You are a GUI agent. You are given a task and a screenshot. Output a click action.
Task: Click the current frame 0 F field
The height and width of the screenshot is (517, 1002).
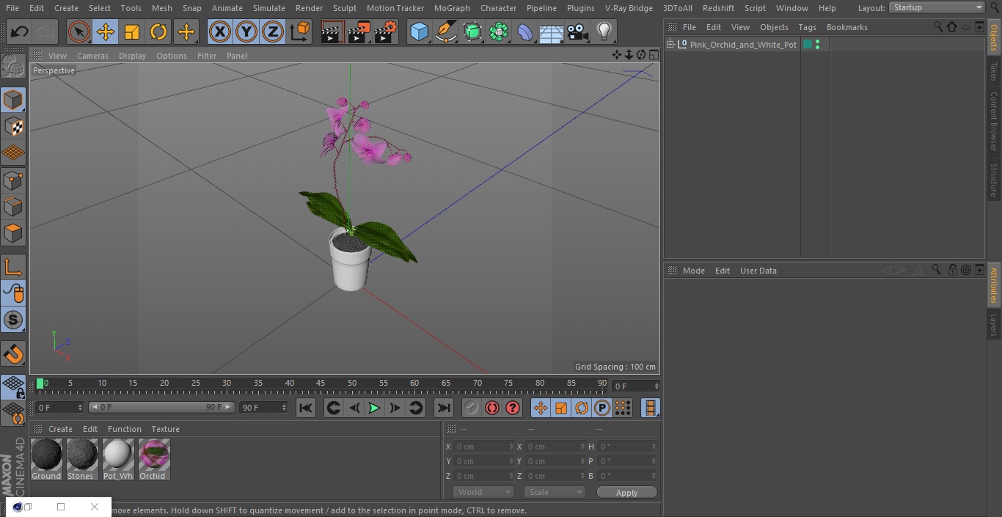(x=636, y=386)
